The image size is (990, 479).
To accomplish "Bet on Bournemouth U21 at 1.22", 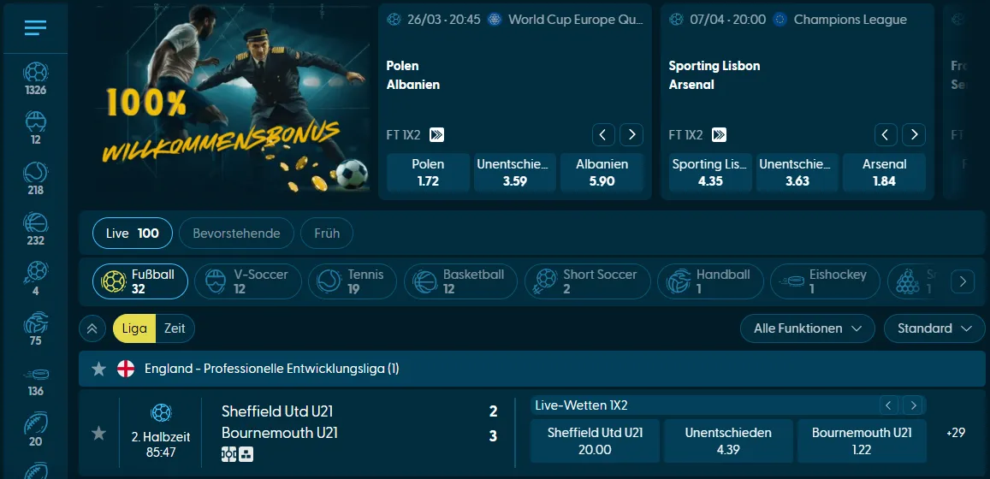I will (862, 441).
